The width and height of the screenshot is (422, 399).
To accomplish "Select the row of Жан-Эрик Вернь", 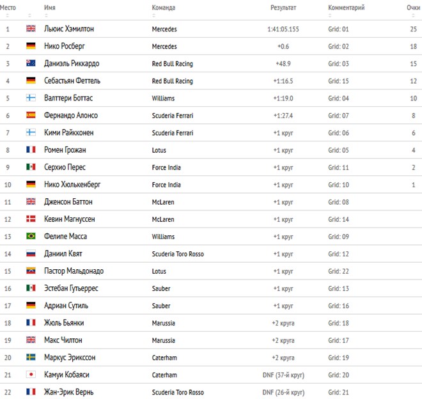I will click(211, 391).
